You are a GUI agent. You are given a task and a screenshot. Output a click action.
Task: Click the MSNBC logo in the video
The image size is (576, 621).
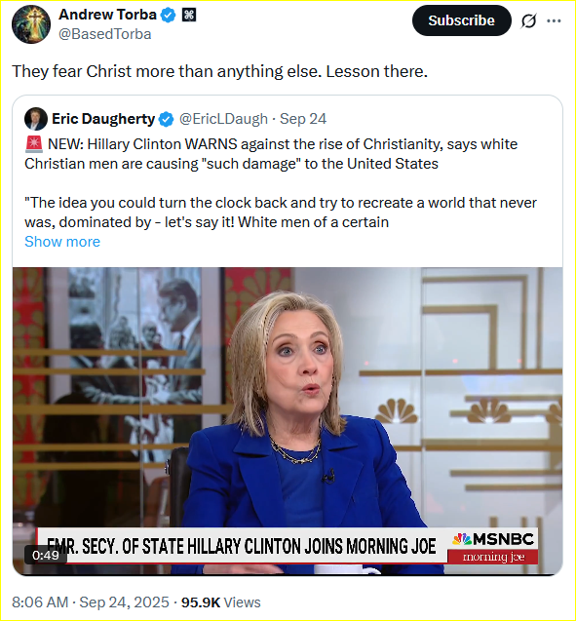click(x=493, y=539)
